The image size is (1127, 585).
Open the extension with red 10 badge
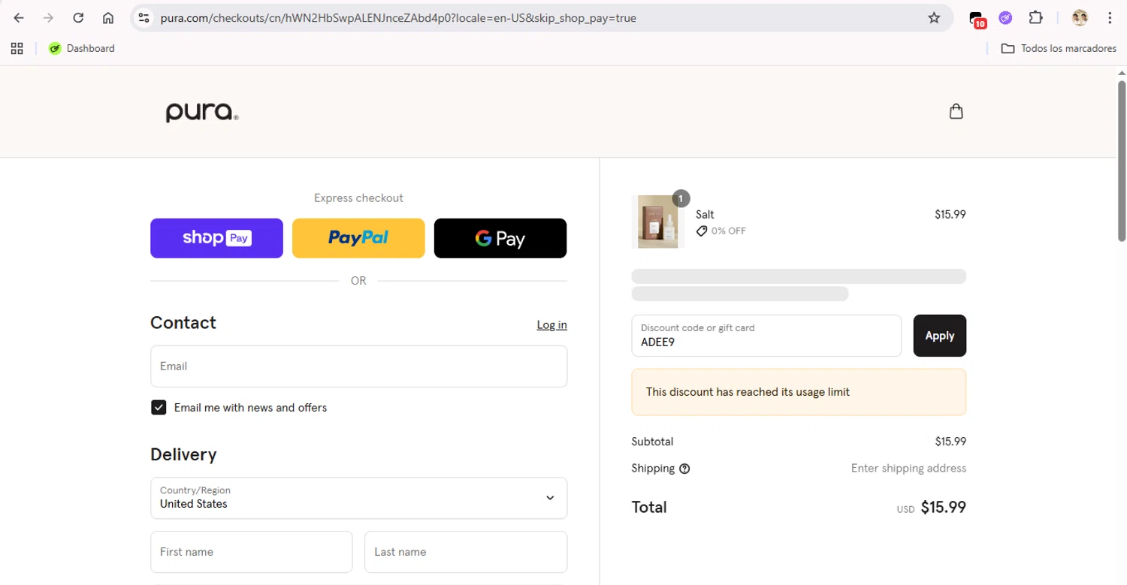[977, 19]
